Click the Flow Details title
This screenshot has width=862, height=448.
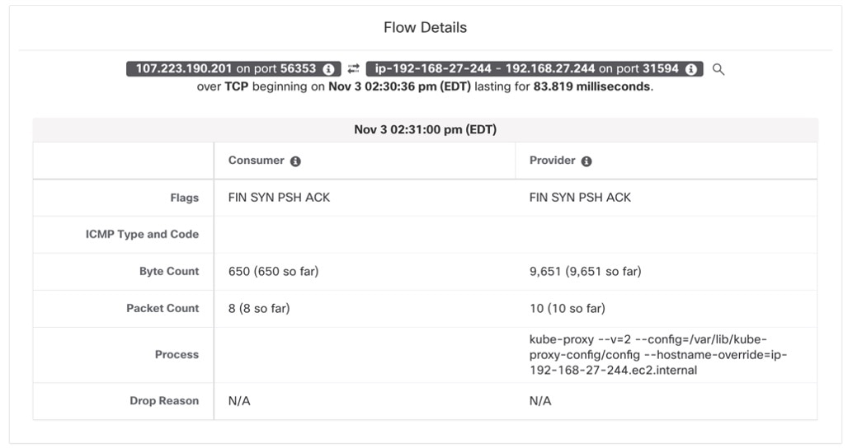425,27
